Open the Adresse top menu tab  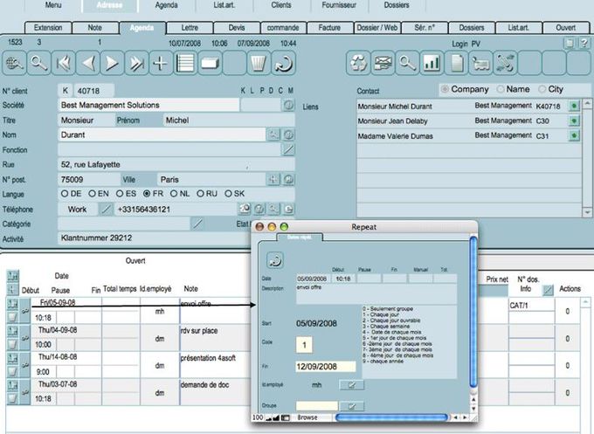coord(109,5)
